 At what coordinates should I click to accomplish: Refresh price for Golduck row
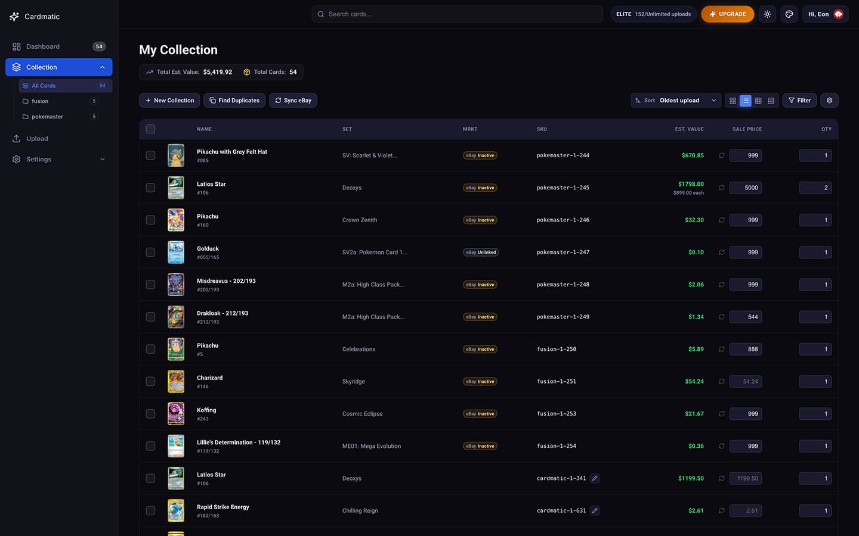721,253
